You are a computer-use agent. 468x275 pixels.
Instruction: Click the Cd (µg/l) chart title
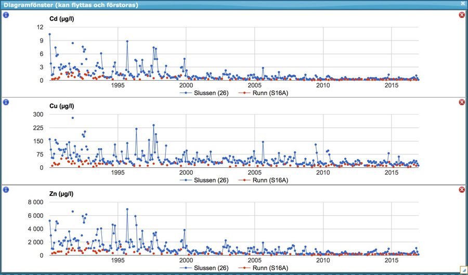[x=62, y=19]
